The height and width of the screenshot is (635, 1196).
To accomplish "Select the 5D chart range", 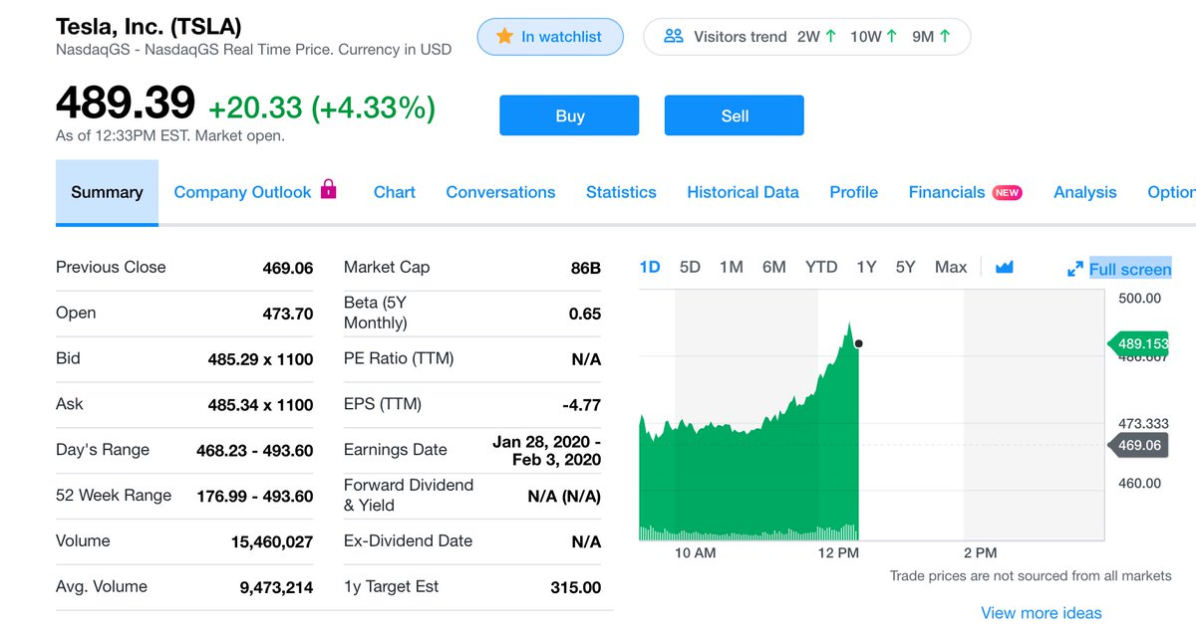I will coord(690,267).
